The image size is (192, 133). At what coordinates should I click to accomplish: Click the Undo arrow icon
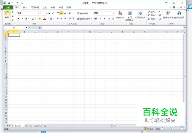tap(12, 3)
